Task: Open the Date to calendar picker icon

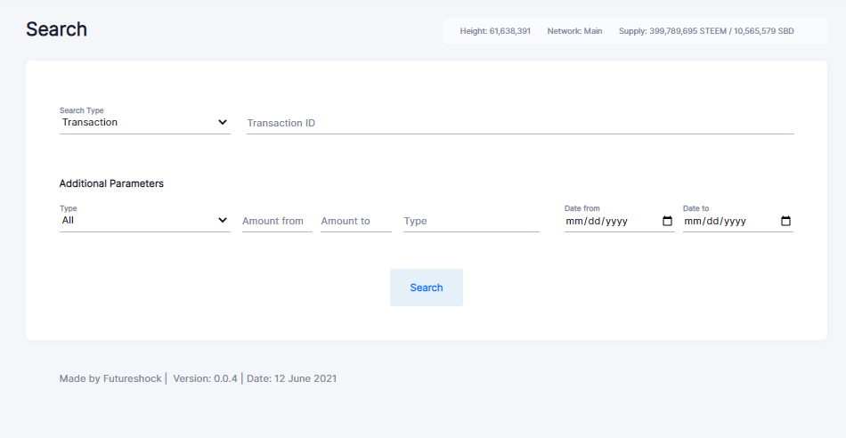Action: [786, 221]
